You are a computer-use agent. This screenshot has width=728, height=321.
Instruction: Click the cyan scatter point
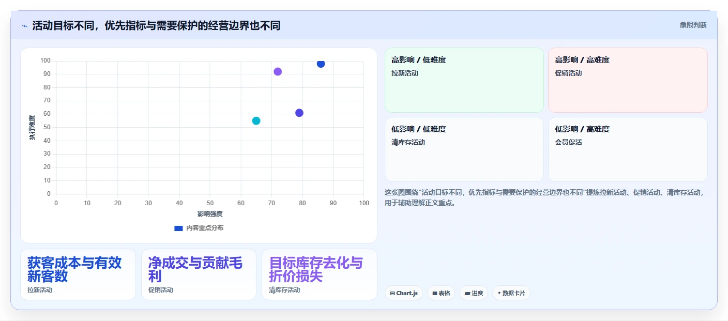click(256, 121)
